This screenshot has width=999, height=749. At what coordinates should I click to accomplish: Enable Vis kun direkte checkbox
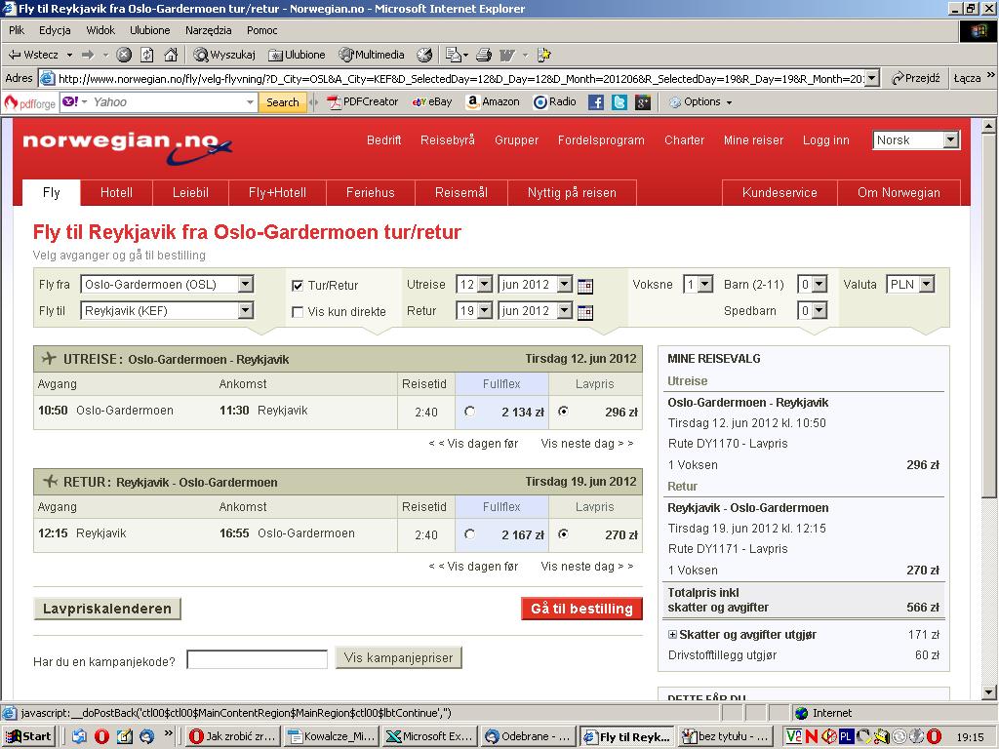click(x=297, y=311)
